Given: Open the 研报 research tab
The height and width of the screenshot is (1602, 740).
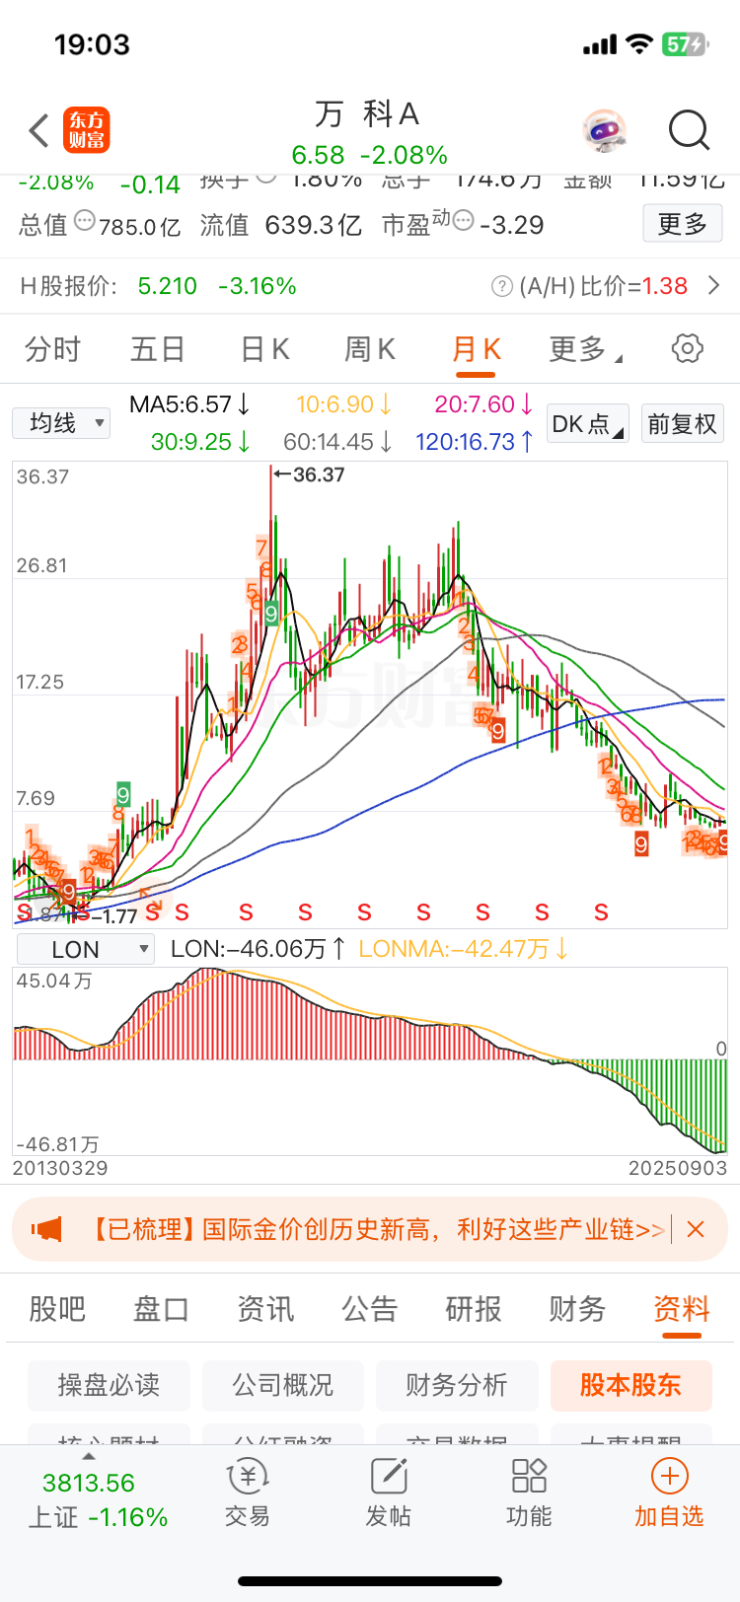Looking at the screenshot, I should tap(474, 1309).
